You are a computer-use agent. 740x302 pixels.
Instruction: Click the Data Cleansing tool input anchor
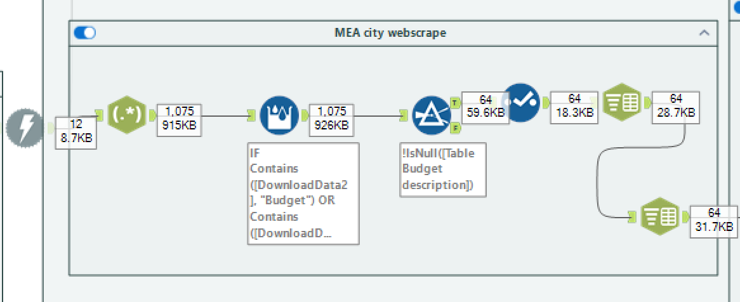[253, 115]
